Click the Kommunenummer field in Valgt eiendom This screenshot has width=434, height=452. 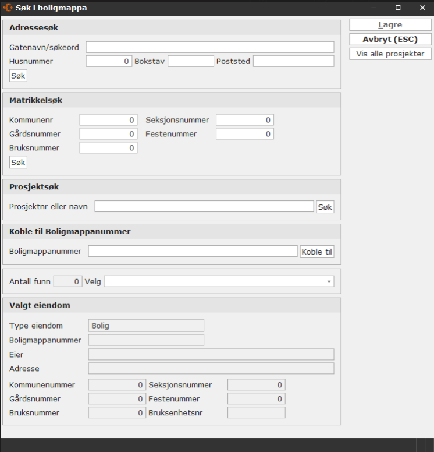pyautogui.click(x=117, y=384)
